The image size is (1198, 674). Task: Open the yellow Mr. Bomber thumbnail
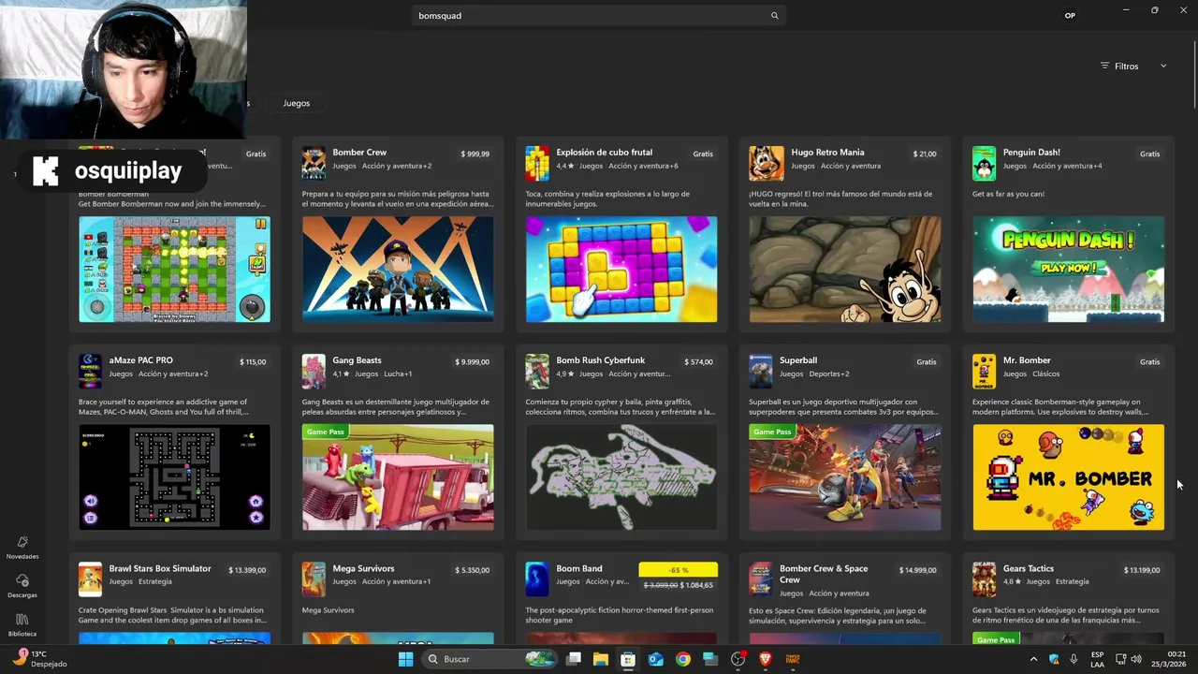point(1068,477)
